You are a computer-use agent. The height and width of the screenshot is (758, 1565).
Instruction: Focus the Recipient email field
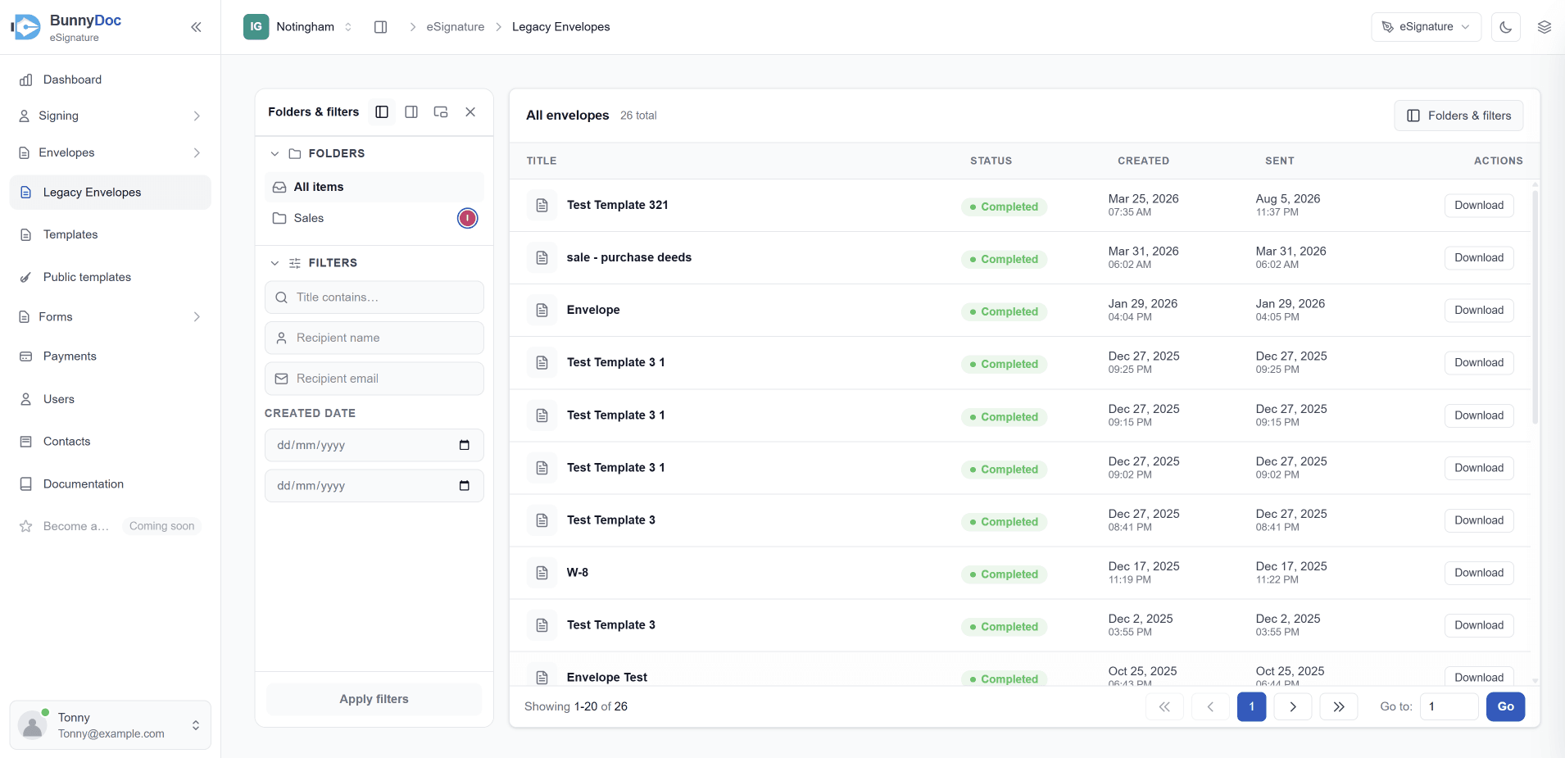click(374, 379)
